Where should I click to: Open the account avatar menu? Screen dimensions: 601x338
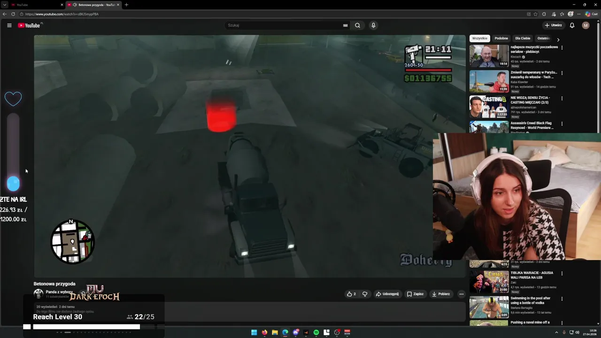coord(586,25)
